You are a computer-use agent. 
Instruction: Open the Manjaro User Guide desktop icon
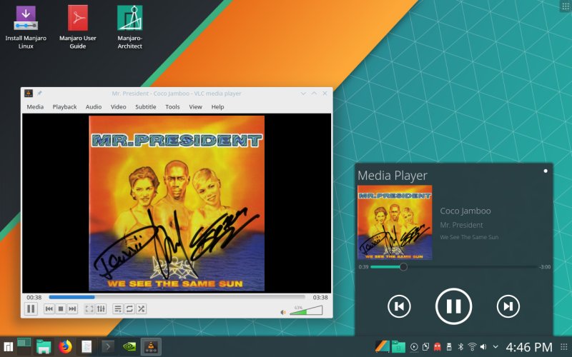[78, 27]
